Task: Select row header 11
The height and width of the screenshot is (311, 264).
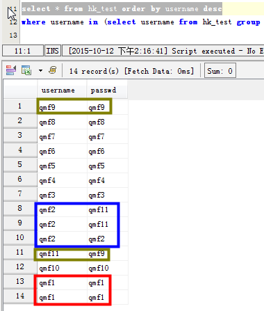Action: tap(20, 253)
